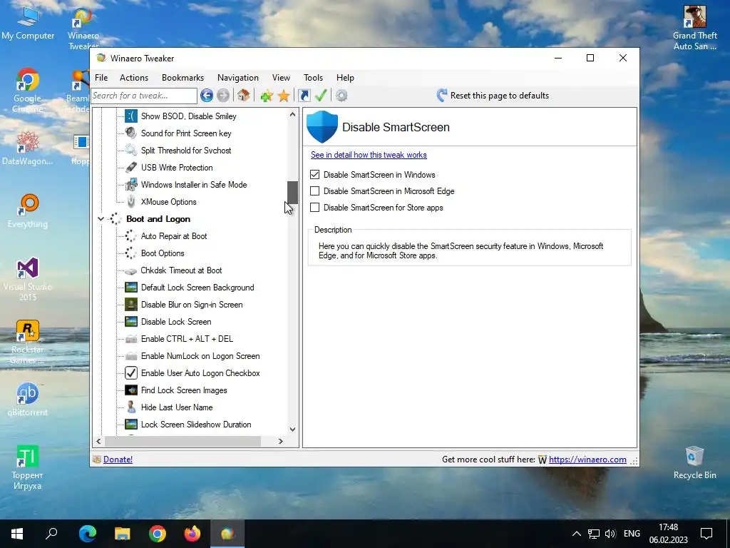Click the export shortcut arrow toolbar icon

coord(304,96)
